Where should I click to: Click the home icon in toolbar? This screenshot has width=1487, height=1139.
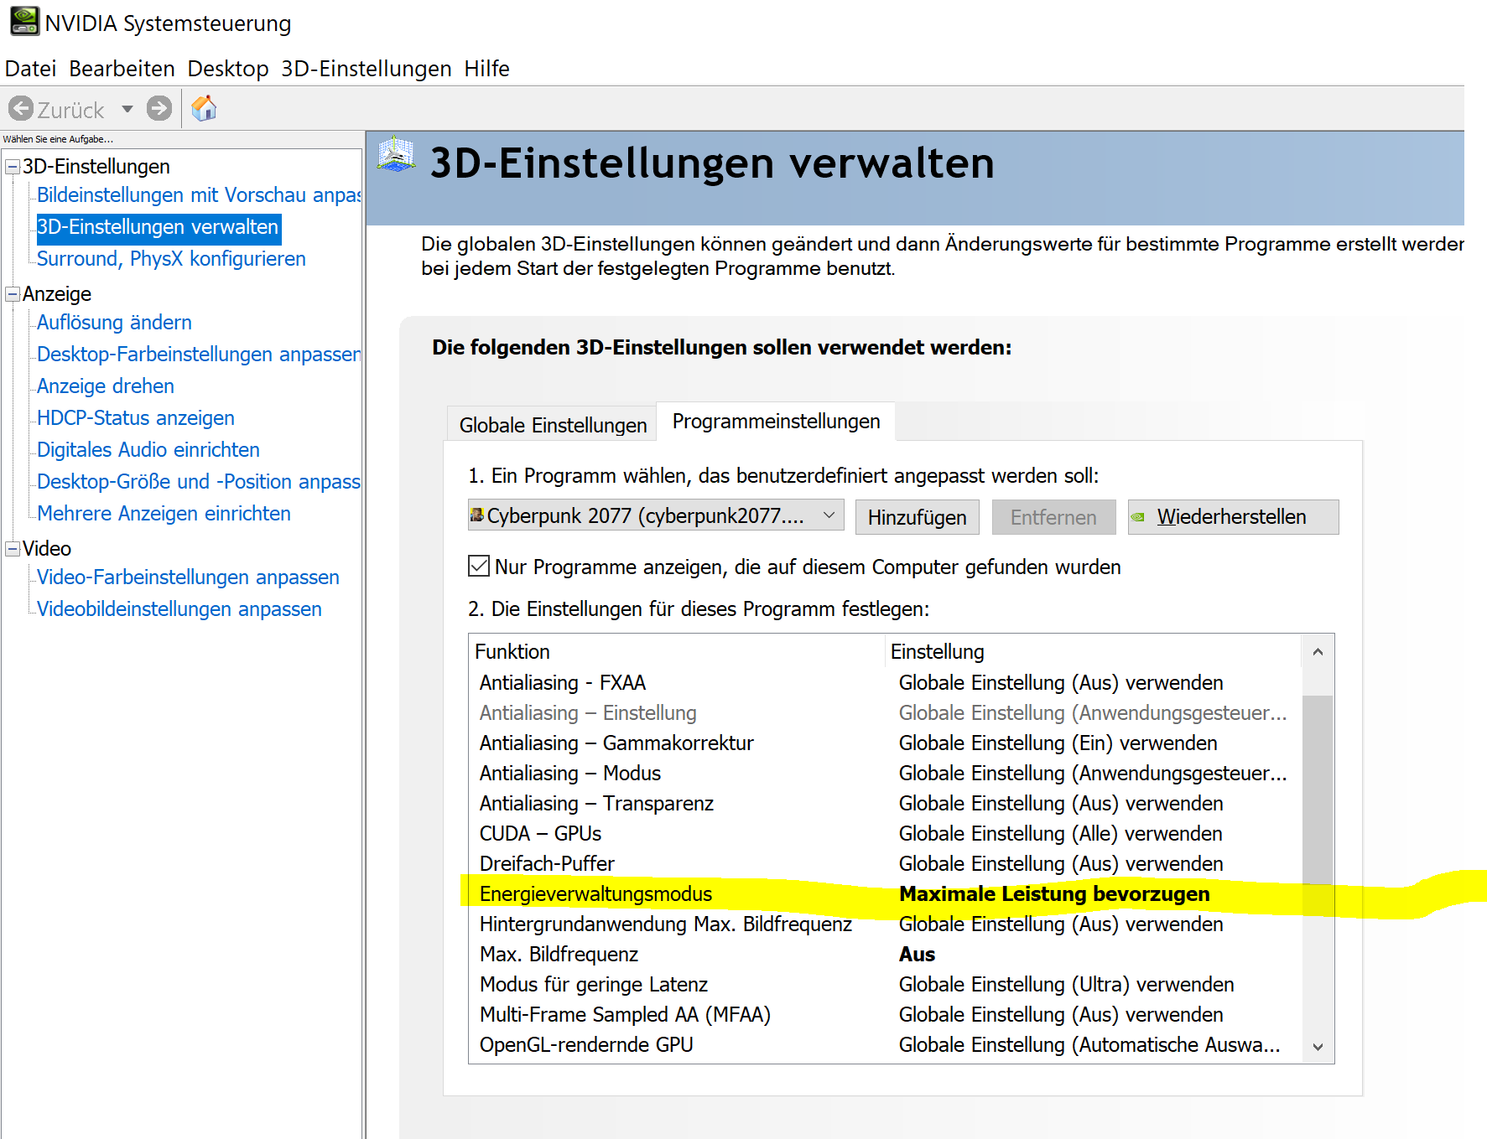204,108
